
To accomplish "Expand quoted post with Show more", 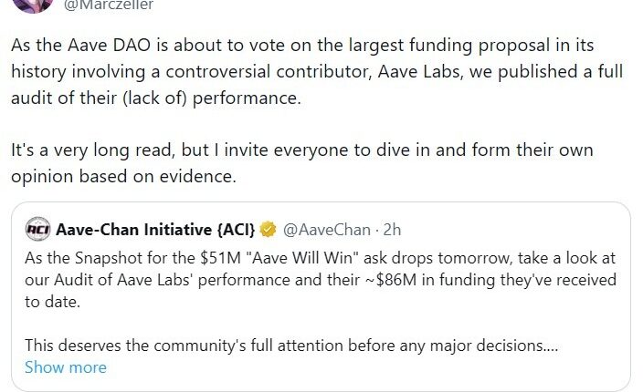I will [x=65, y=367].
